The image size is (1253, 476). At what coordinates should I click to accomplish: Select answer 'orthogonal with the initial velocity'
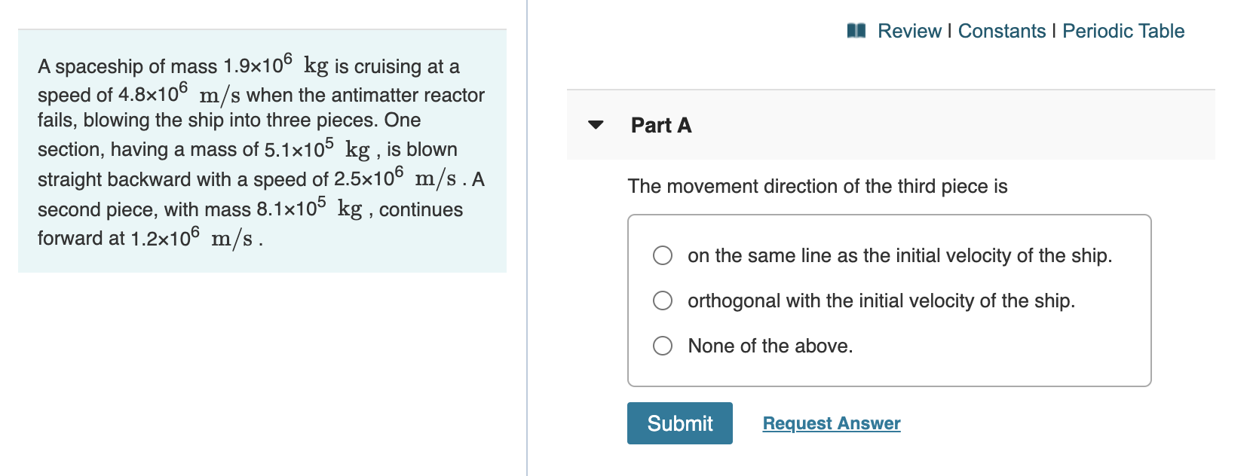(x=662, y=301)
